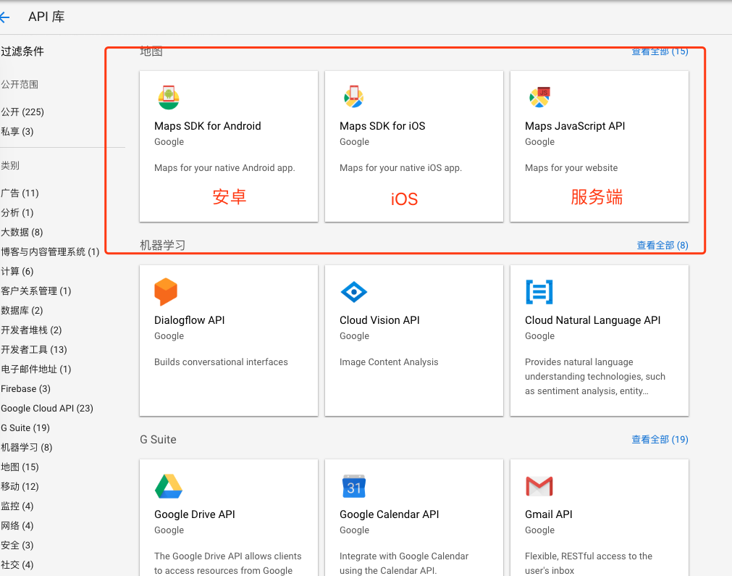This screenshot has height=576, width=732.
Task: Open 查看全部 (8) for 机器学习 section
Action: pyautogui.click(x=662, y=246)
